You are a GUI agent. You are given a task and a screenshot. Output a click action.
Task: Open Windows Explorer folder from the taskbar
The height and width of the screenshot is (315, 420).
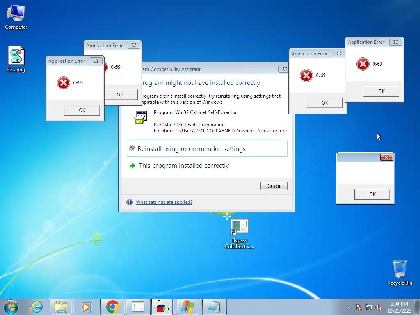coord(61,307)
